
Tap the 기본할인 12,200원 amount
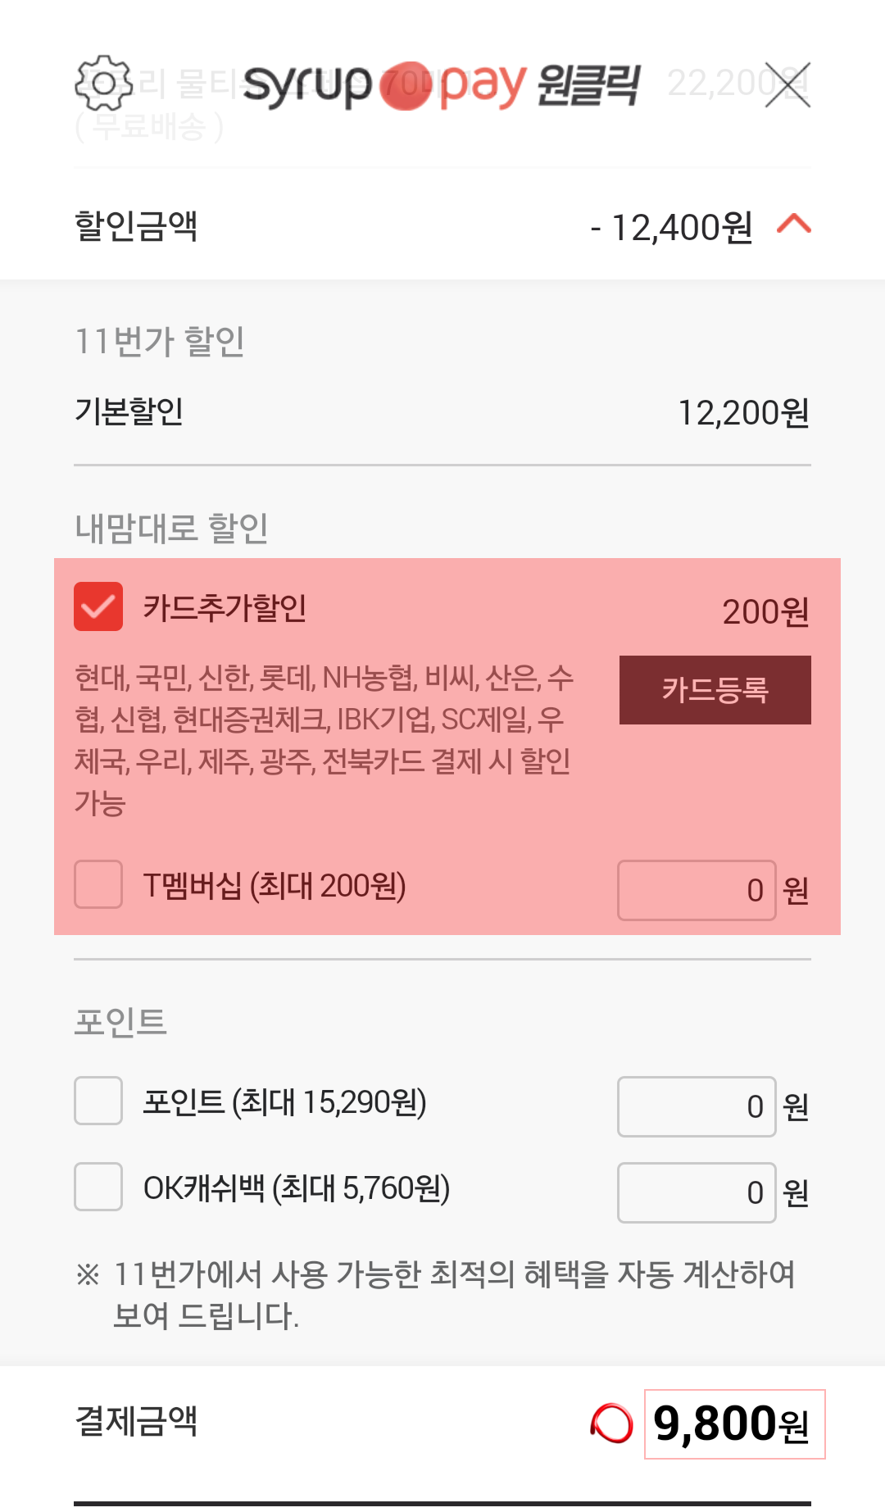click(x=743, y=412)
